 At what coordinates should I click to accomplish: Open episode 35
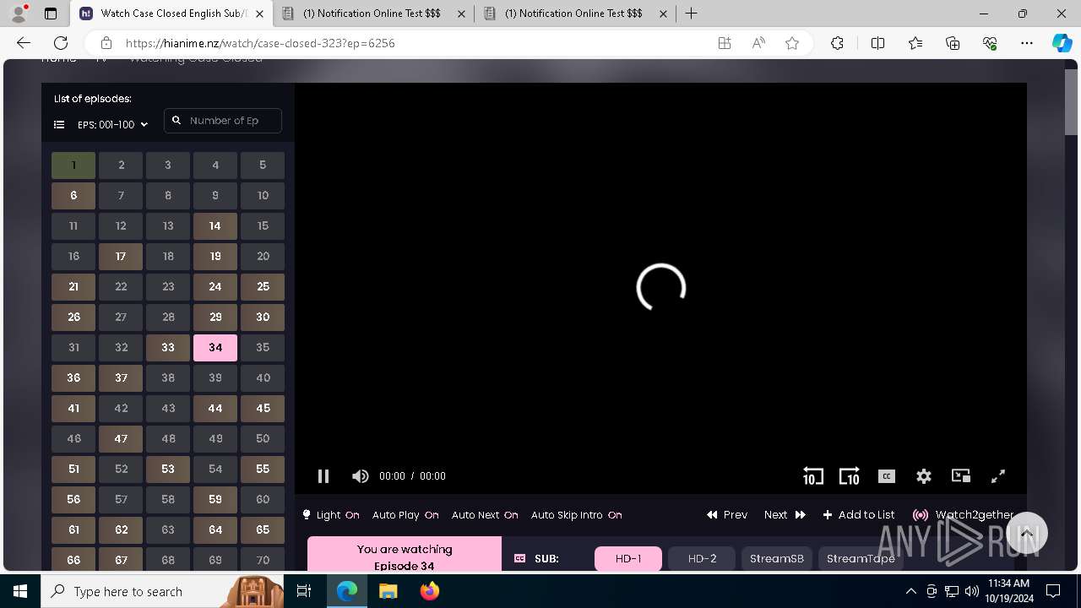click(263, 348)
